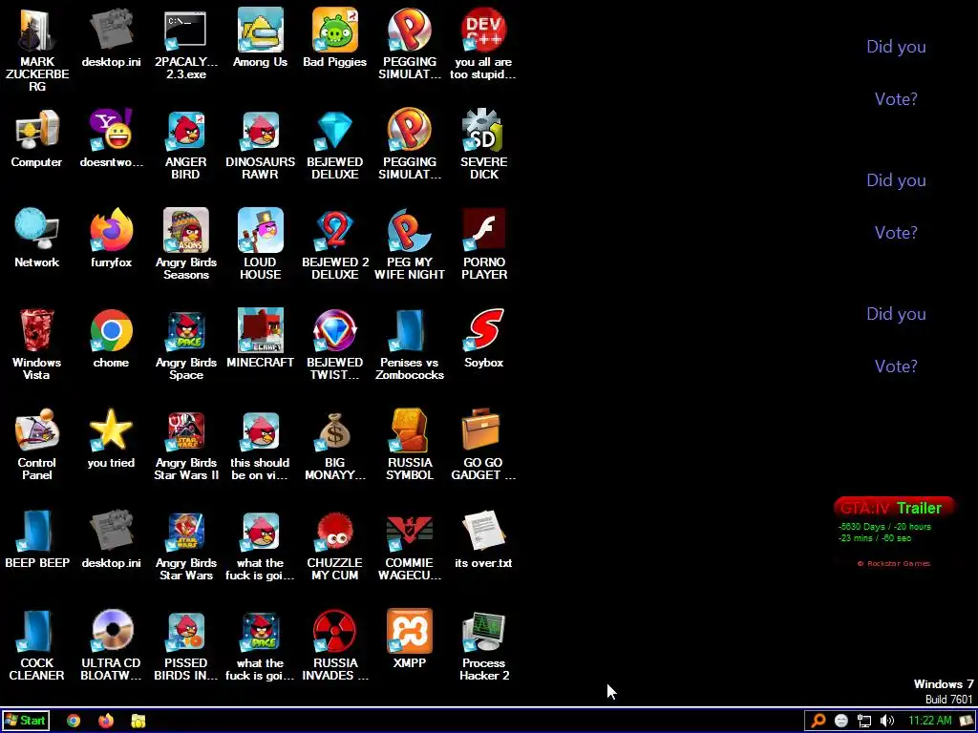The width and height of the screenshot is (978, 733).
Task: Select the SD gear icon shortcut
Action: (x=483, y=130)
